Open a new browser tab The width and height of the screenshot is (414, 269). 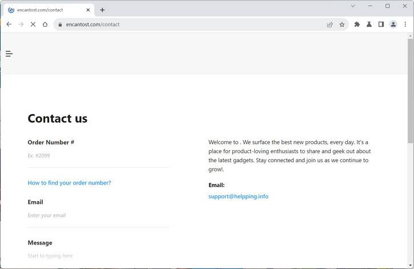pyautogui.click(x=102, y=10)
